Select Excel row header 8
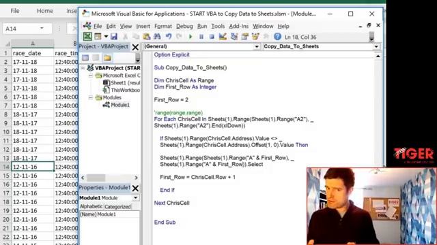 [6, 114]
